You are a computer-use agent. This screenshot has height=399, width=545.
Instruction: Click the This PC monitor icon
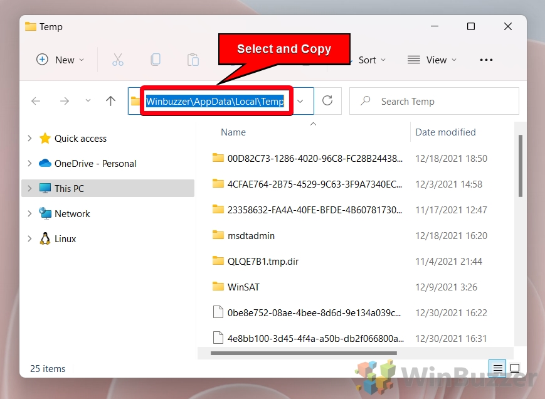click(45, 188)
